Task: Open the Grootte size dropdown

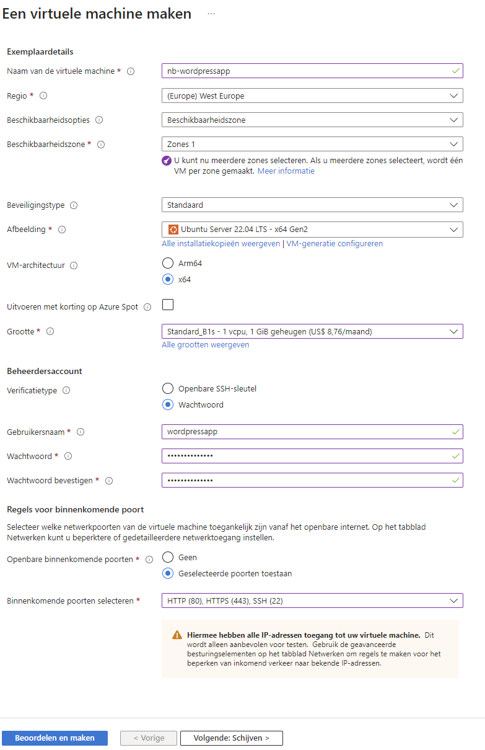Action: tap(312, 331)
